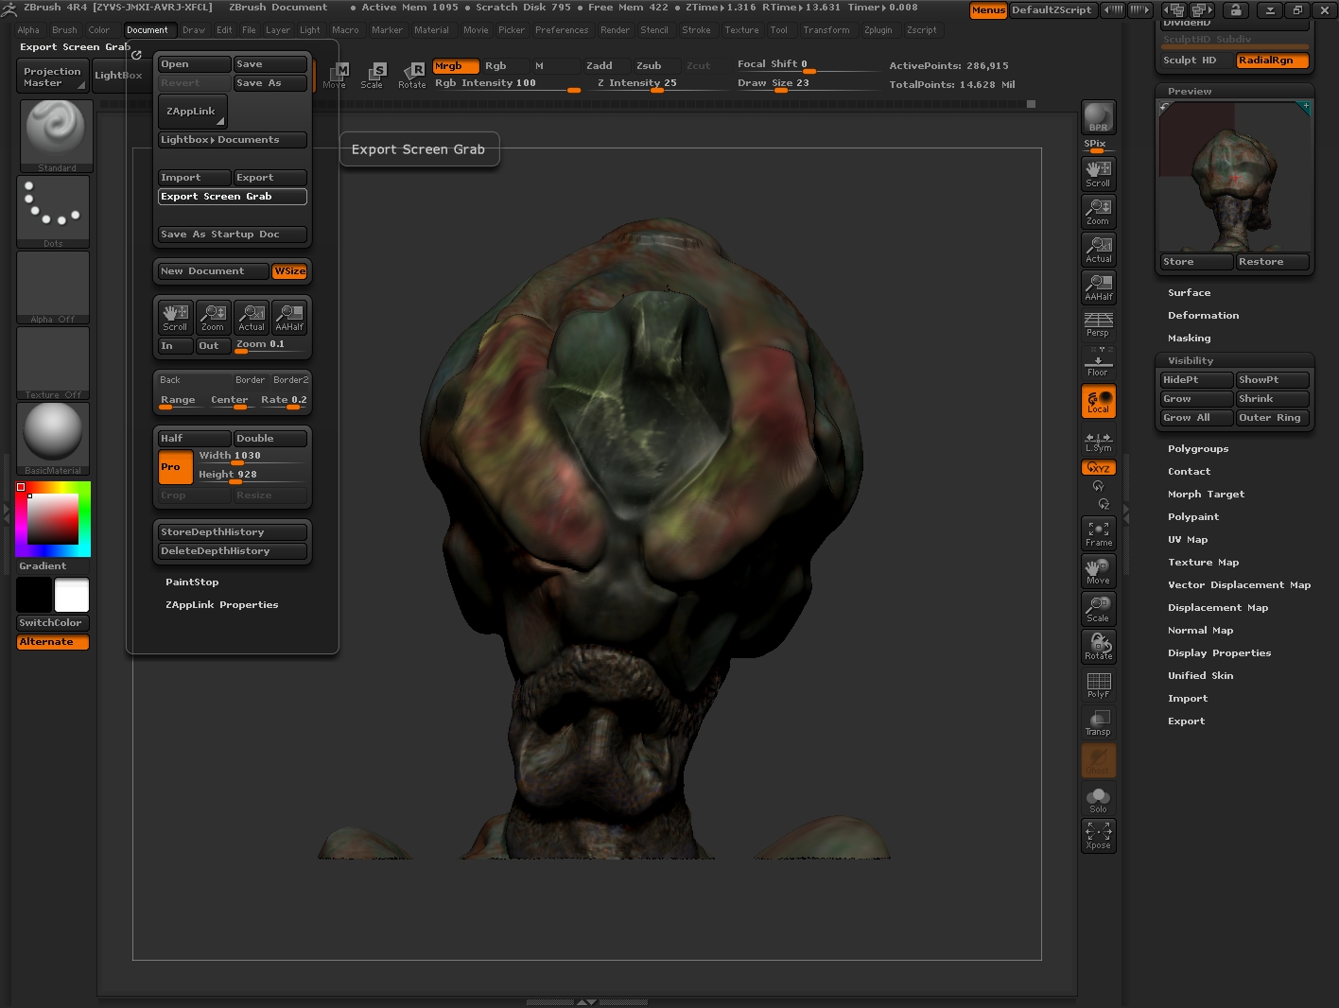
Task: Open the Preferences menu
Action: [x=562, y=30]
